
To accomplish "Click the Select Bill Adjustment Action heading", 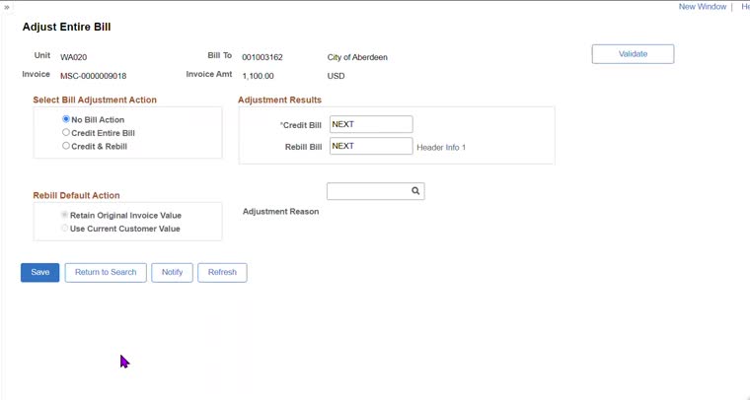I will click(x=95, y=100).
